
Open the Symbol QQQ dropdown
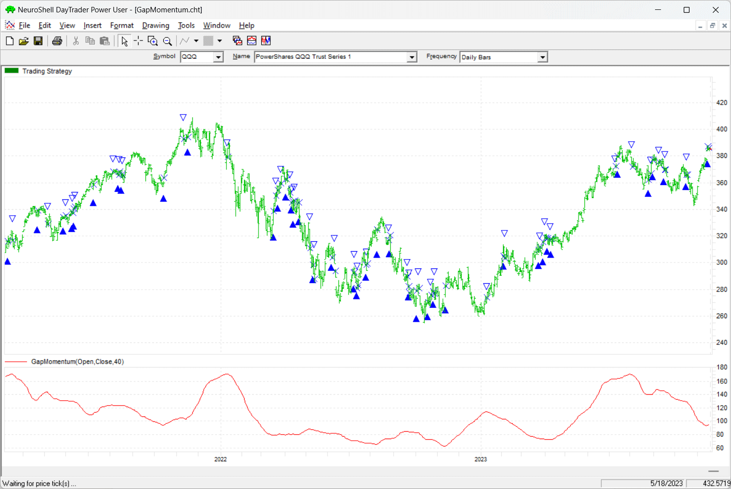pyautogui.click(x=218, y=57)
